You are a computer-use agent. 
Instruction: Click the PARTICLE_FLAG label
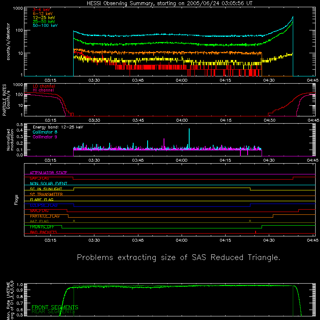tap(45, 216)
